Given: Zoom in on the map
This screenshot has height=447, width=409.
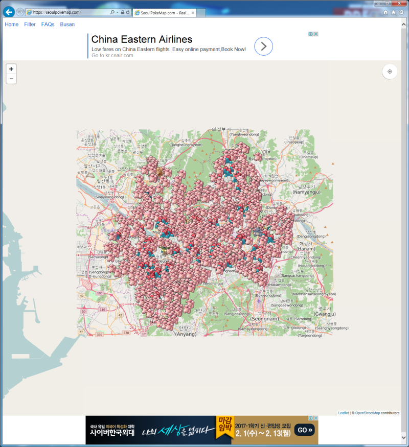Looking at the screenshot, I should (x=11, y=69).
